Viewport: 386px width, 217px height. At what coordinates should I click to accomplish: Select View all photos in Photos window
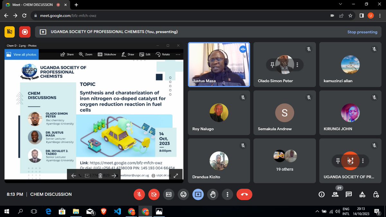click(22, 55)
